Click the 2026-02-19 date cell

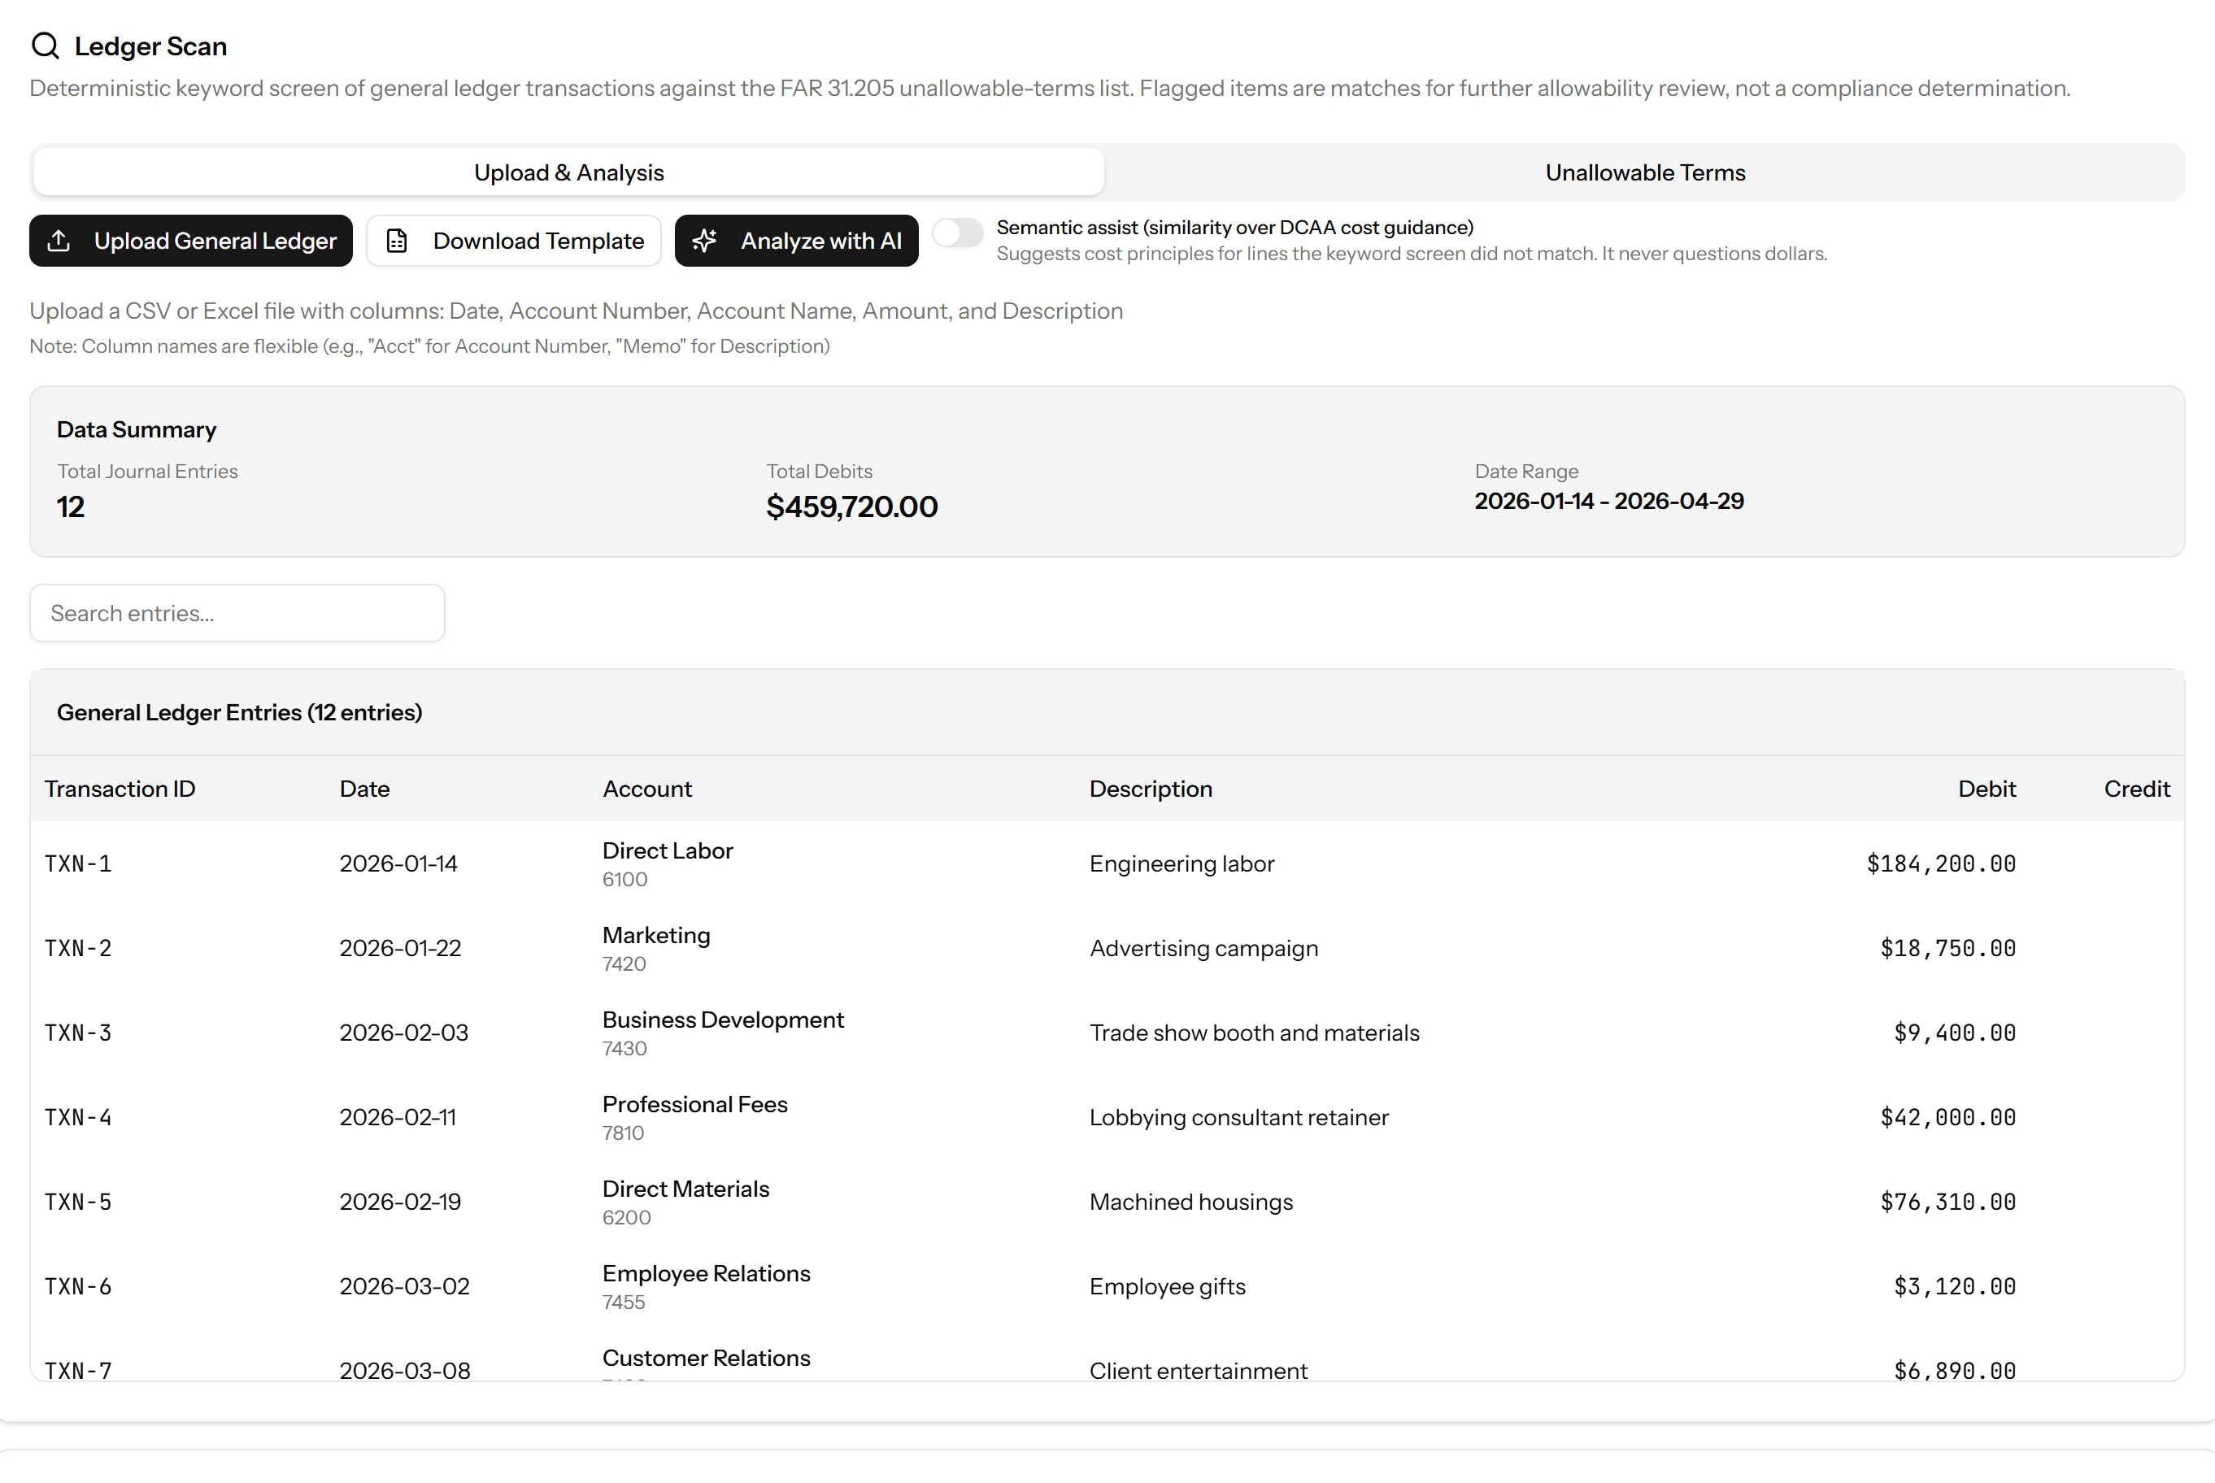tap(400, 1202)
